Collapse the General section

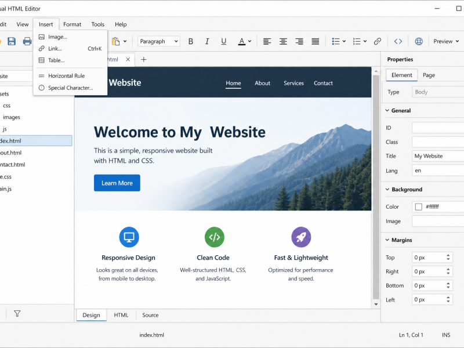coord(387,110)
